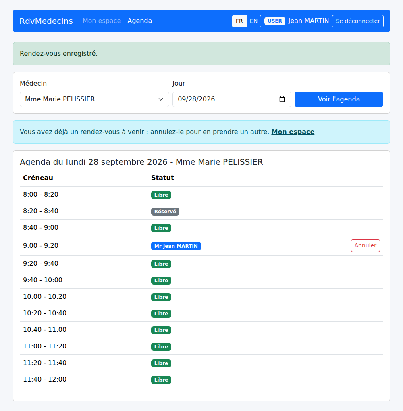Click the Libre badge for 11:20 - 11:40
The width and height of the screenshot is (403, 411).
[x=161, y=363]
